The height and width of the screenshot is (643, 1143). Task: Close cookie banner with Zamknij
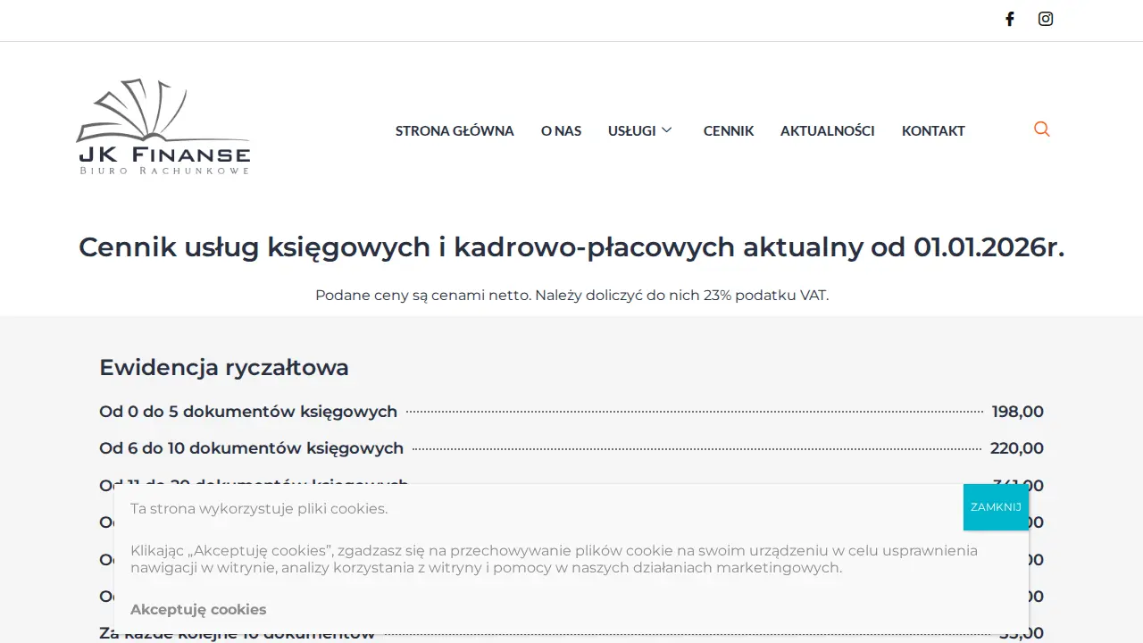pyautogui.click(x=996, y=507)
